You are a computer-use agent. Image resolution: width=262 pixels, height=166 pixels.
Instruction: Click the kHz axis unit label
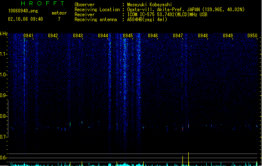4,34
